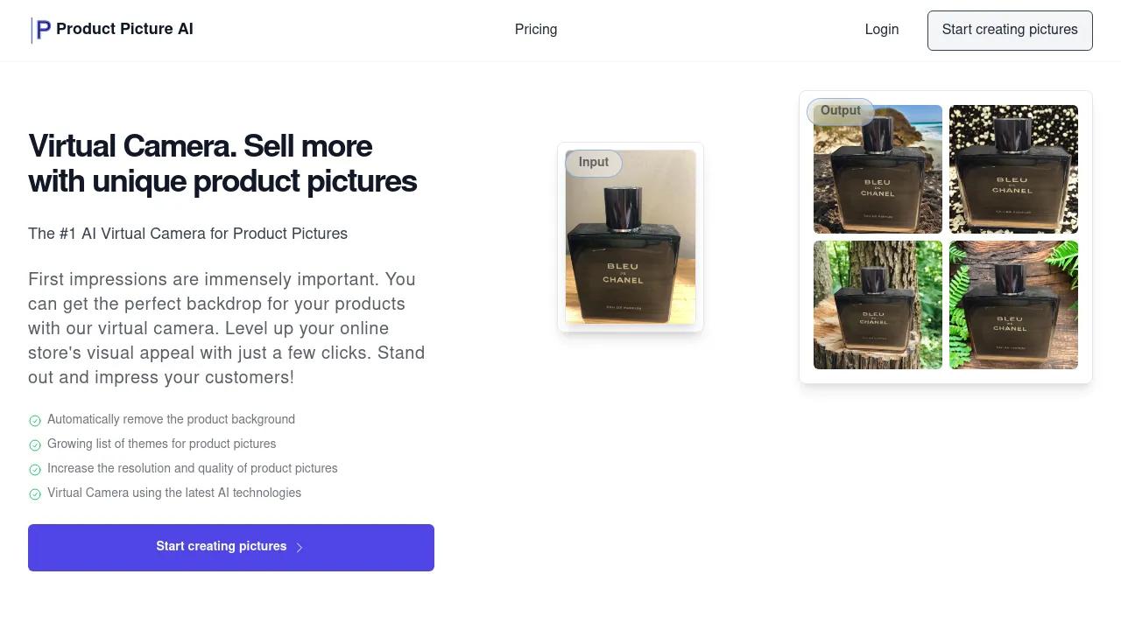The image size is (1121, 630).
Task: Click the 'Output' label badge
Action: tap(840, 111)
